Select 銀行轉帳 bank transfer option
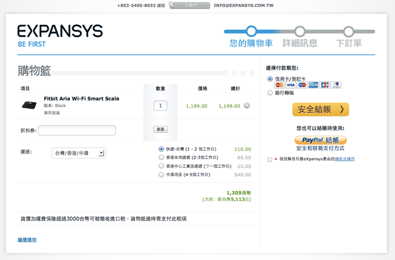Viewport: 395px width, 260px height. 270,93
